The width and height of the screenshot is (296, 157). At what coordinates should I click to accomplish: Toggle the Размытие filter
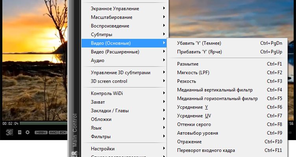[x=227, y=64]
